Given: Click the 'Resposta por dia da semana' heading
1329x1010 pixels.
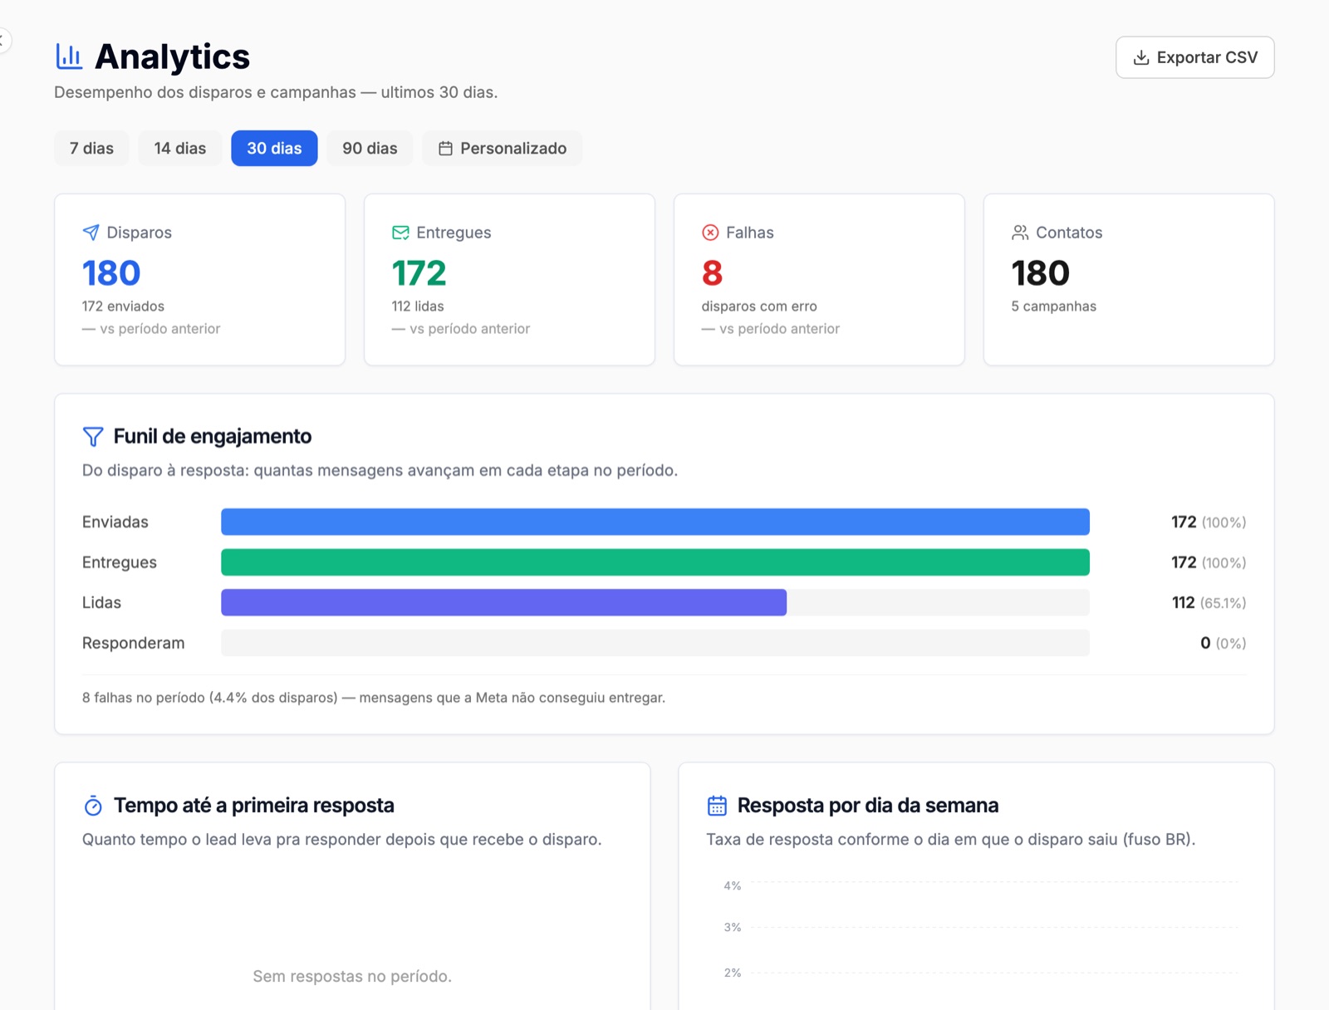Looking at the screenshot, I should point(868,806).
